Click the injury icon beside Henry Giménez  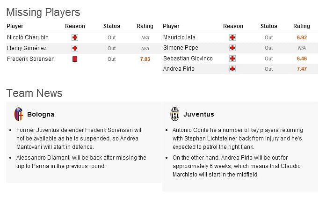point(75,48)
